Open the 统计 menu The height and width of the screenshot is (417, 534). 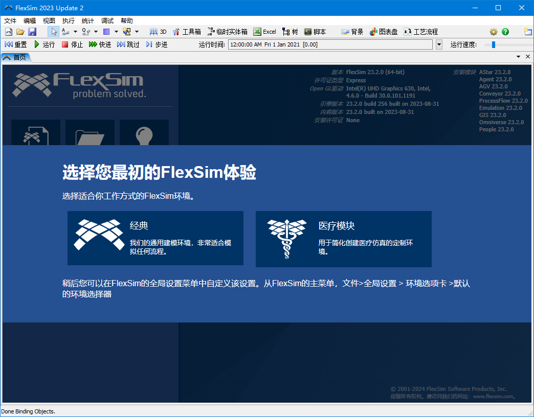click(88, 21)
